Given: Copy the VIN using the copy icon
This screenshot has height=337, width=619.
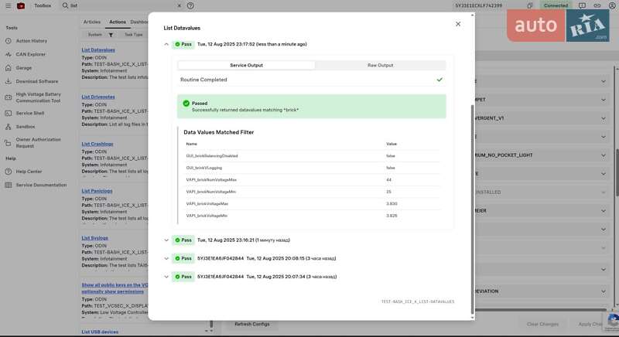Looking at the screenshot, I should (530, 5).
